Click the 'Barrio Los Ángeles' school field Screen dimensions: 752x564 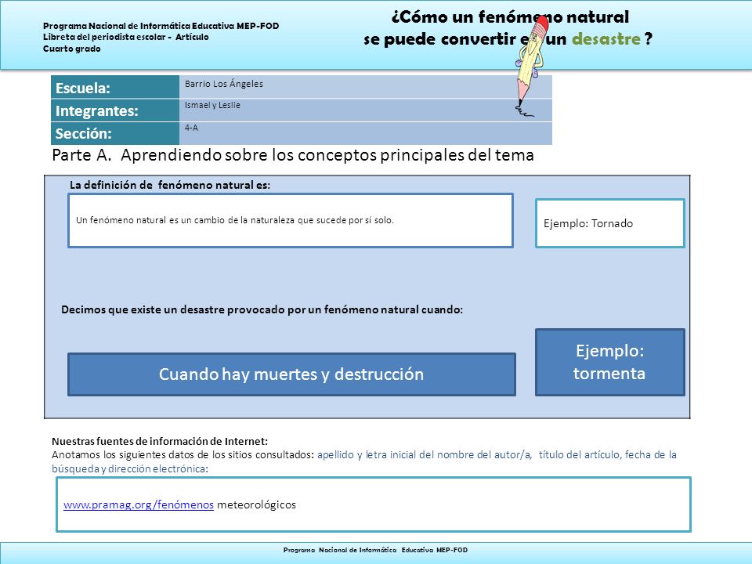[x=366, y=87]
